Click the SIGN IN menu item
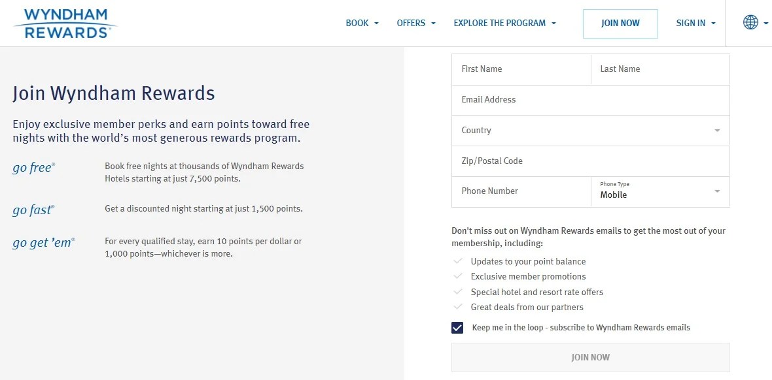 pos(690,22)
